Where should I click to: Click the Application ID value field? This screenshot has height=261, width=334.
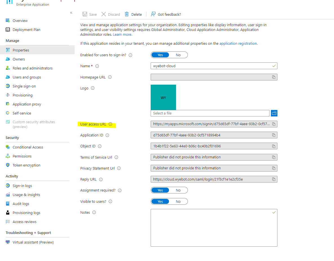pyautogui.click(x=214, y=135)
